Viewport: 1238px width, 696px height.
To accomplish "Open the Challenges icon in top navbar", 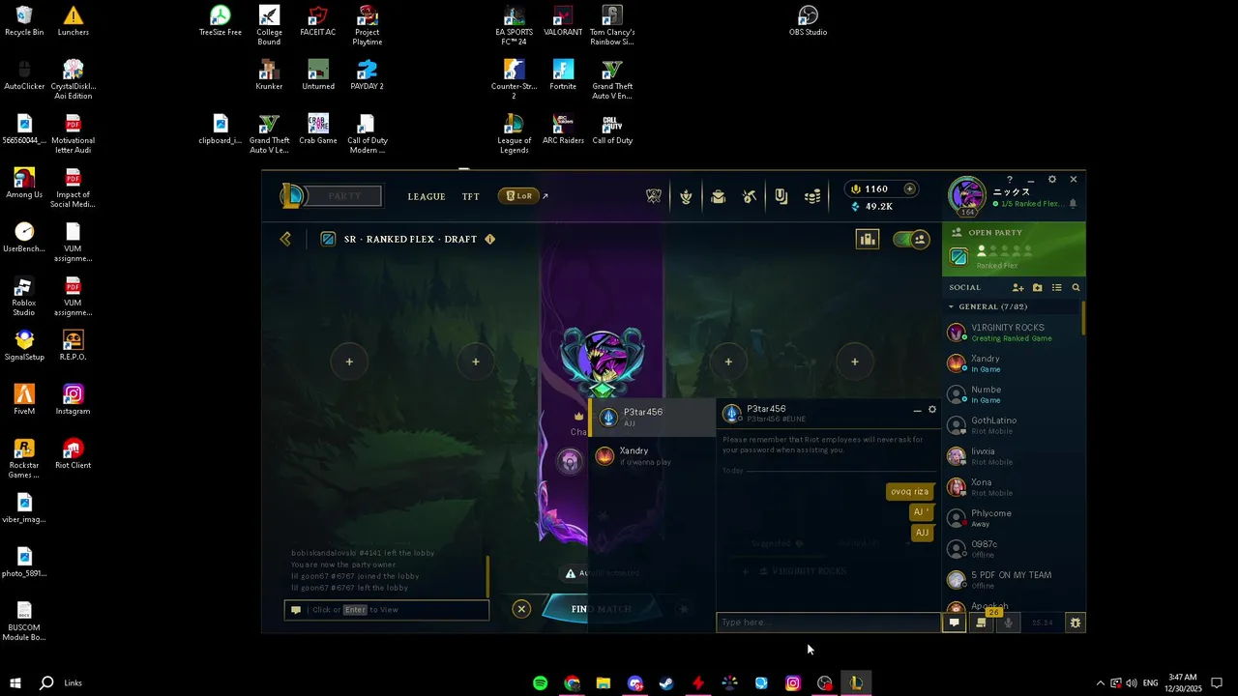I will coord(686,196).
